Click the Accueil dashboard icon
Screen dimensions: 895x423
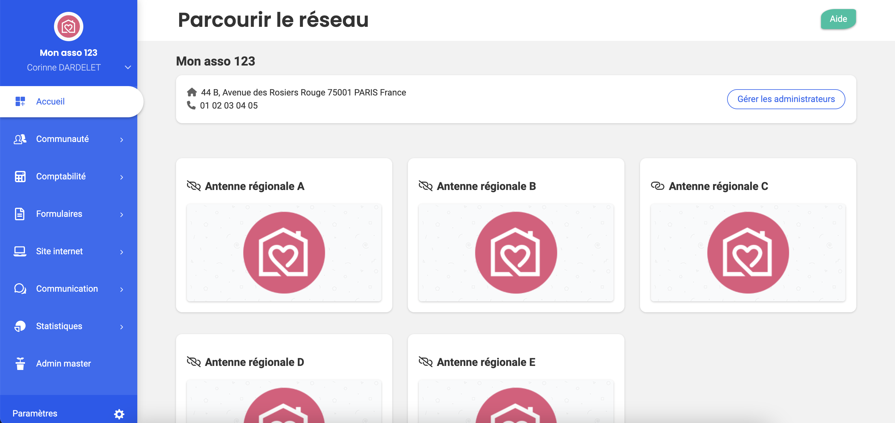(x=20, y=101)
